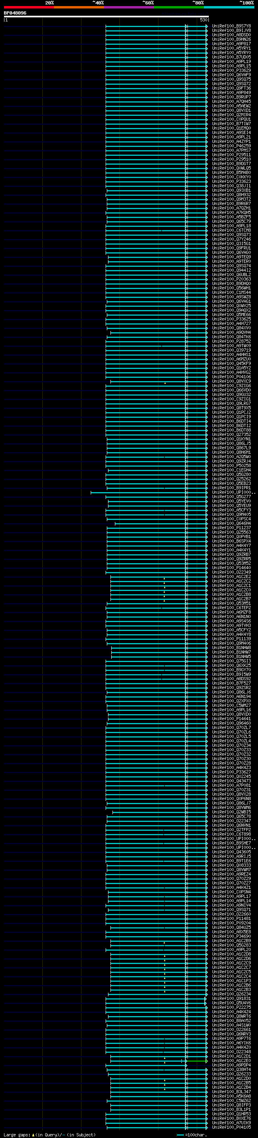Click the =100char. scale legend
This screenshot has height=1138, width=258.
click(x=191, y=1134)
